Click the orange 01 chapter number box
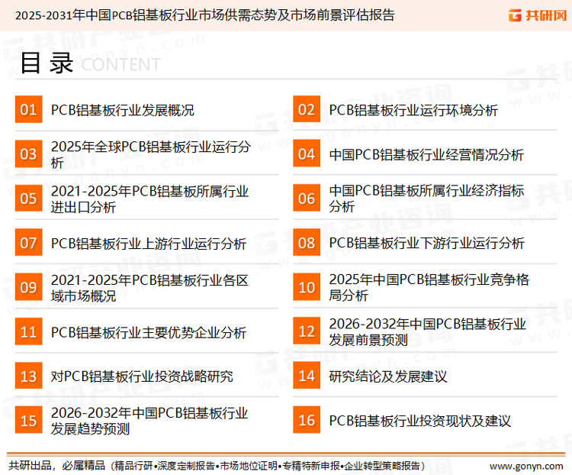The image size is (572, 475). (x=28, y=109)
